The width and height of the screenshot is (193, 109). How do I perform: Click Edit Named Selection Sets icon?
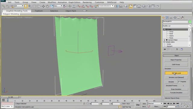click(96, 6)
